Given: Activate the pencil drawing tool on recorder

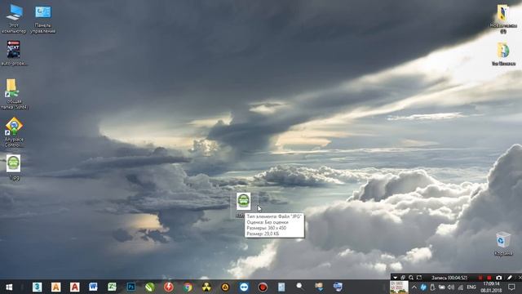Looking at the screenshot, I should click(510, 278).
